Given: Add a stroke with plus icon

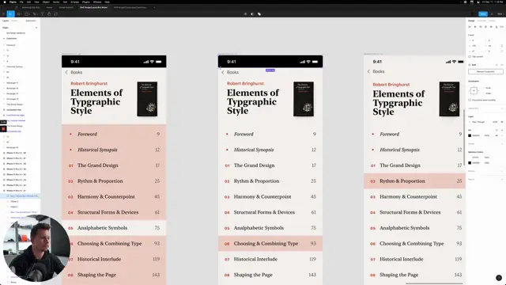Looking at the screenshot, I should (x=502, y=144).
